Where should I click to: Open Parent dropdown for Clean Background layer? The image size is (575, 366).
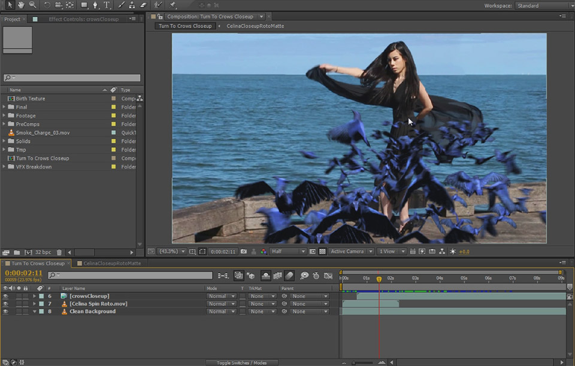pyautogui.click(x=310, y=312)
